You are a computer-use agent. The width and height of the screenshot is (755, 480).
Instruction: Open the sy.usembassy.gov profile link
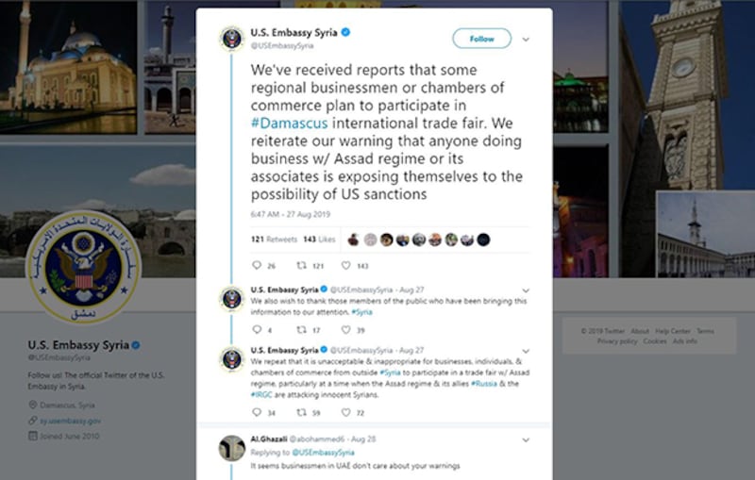[70, 421]
